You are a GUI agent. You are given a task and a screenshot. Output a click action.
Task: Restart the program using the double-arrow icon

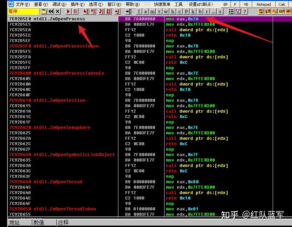pyautogui.click(x=51, y=12)
